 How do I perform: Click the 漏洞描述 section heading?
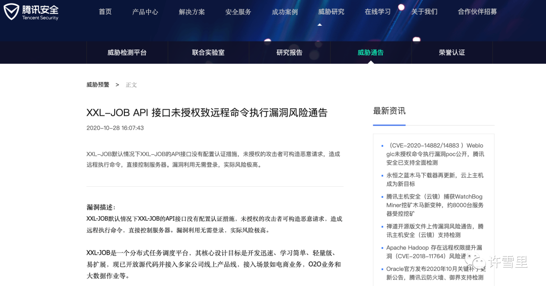101,207
